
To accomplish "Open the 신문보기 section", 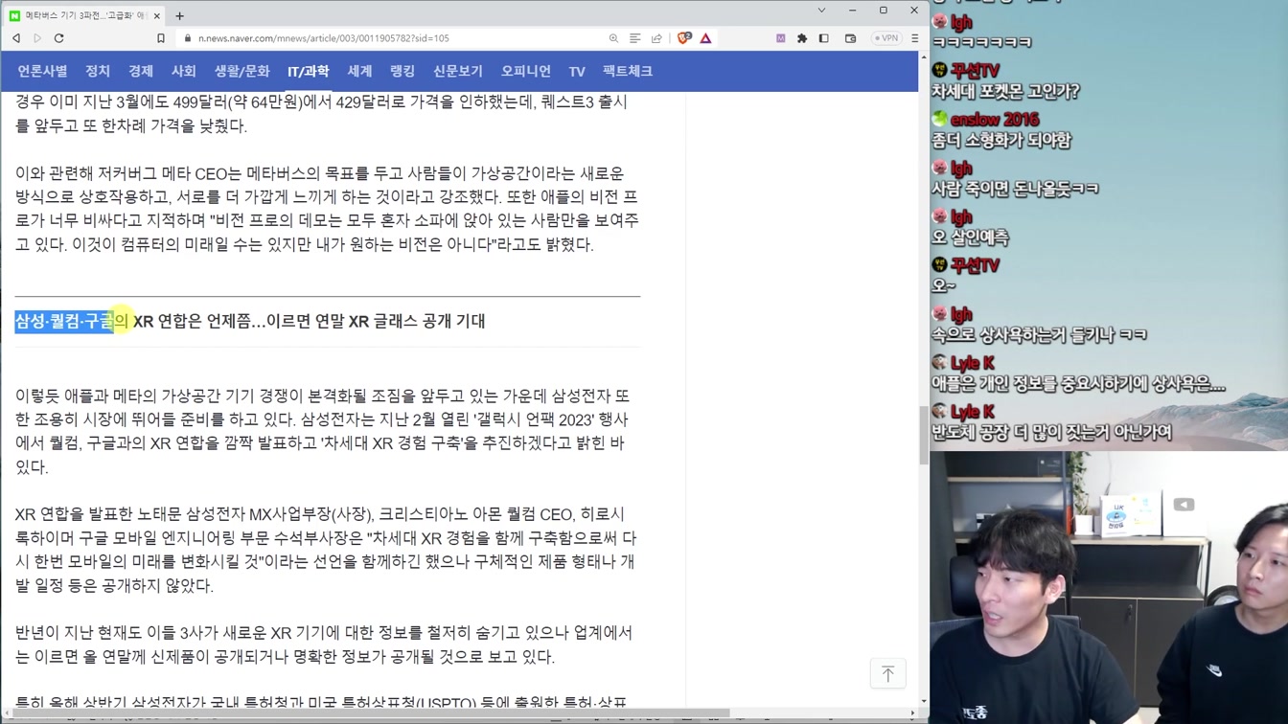I will click(457, 71).
